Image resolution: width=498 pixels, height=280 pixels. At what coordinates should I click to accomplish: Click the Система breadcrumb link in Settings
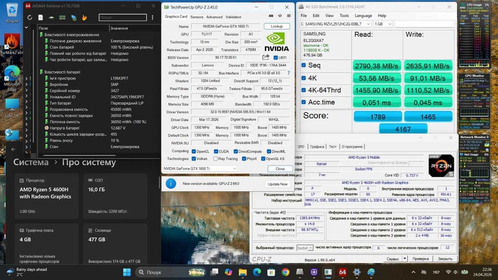coord(31,162)
